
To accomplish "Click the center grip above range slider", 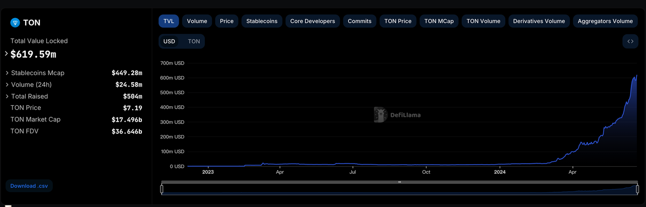I will point(400,182).
